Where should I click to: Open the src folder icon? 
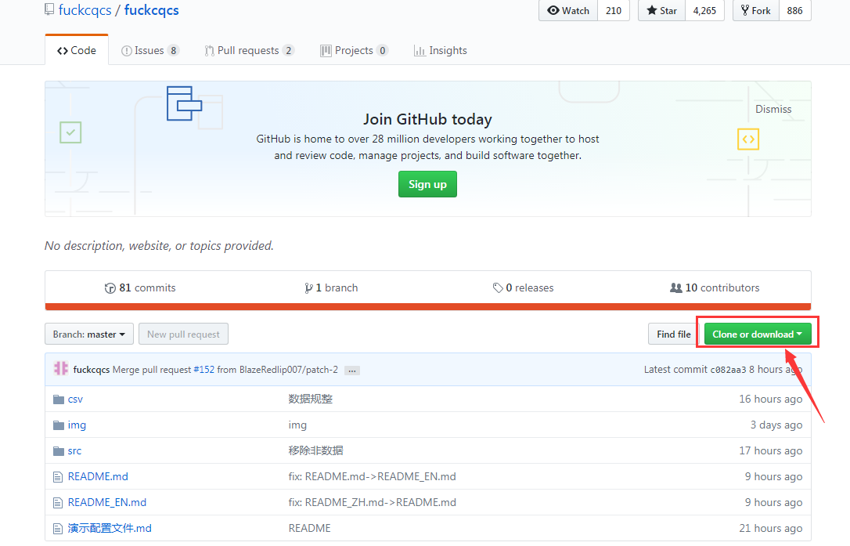[x=59, y=451]
